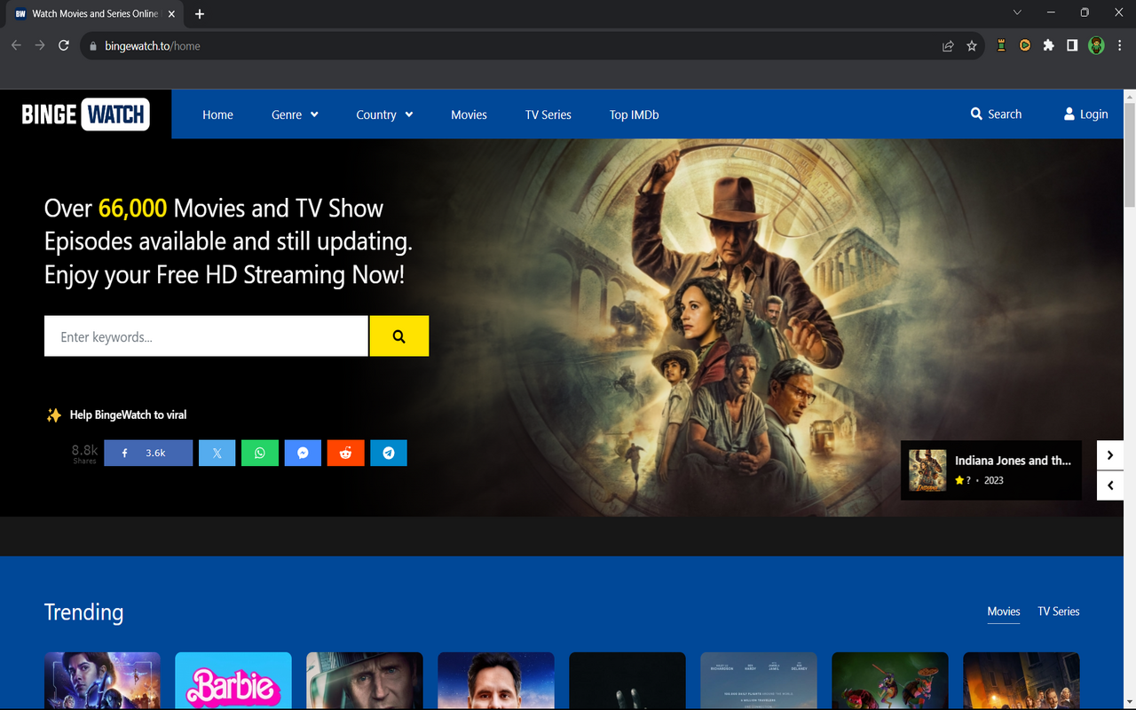Image resolution: width=1136 pixels, height=710 pixels.
Task: Share via the Reddit icon
Action: point(346,453)
